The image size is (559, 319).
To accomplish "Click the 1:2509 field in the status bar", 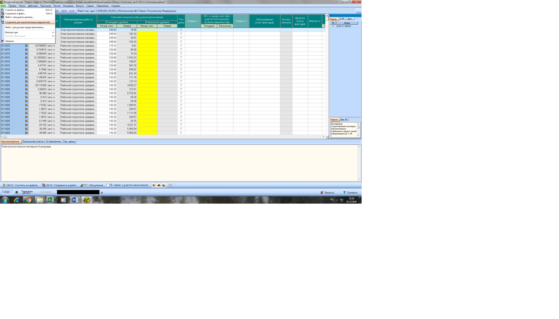I will click(7, 193).
